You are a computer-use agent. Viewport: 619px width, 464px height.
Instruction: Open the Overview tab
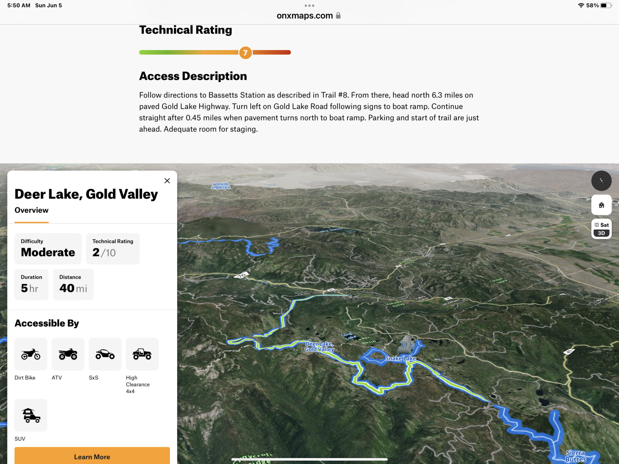tap(32, 210)
